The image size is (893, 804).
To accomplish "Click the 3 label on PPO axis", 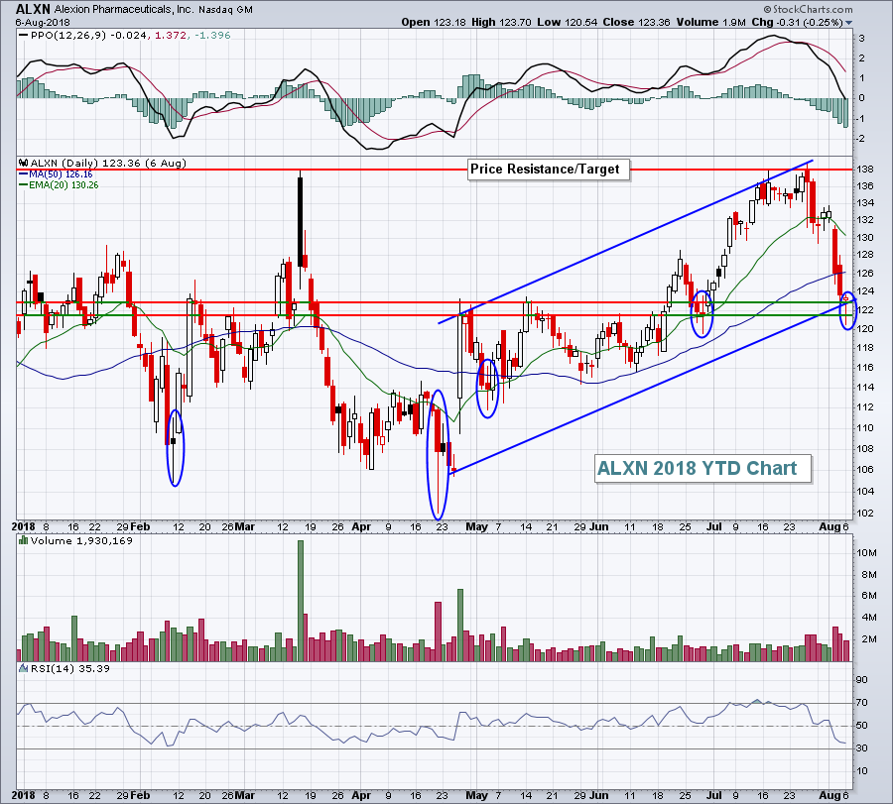I will (861, 39).
